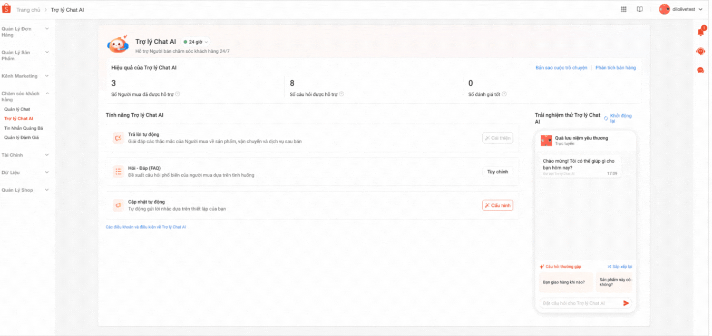
Task: Open the Phân tích bán hàng link
Action: (616, 67)
